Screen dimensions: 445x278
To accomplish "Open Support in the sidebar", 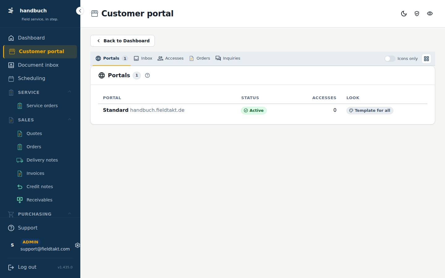I will point(40,228).
